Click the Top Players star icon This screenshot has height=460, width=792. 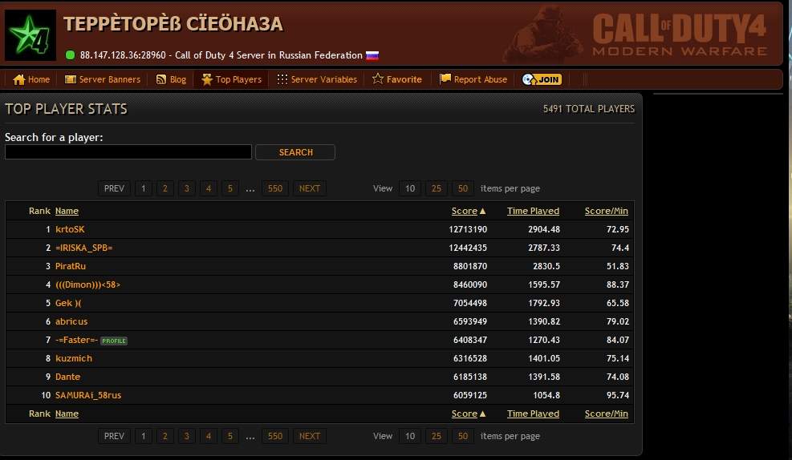(x=207, y=79)
